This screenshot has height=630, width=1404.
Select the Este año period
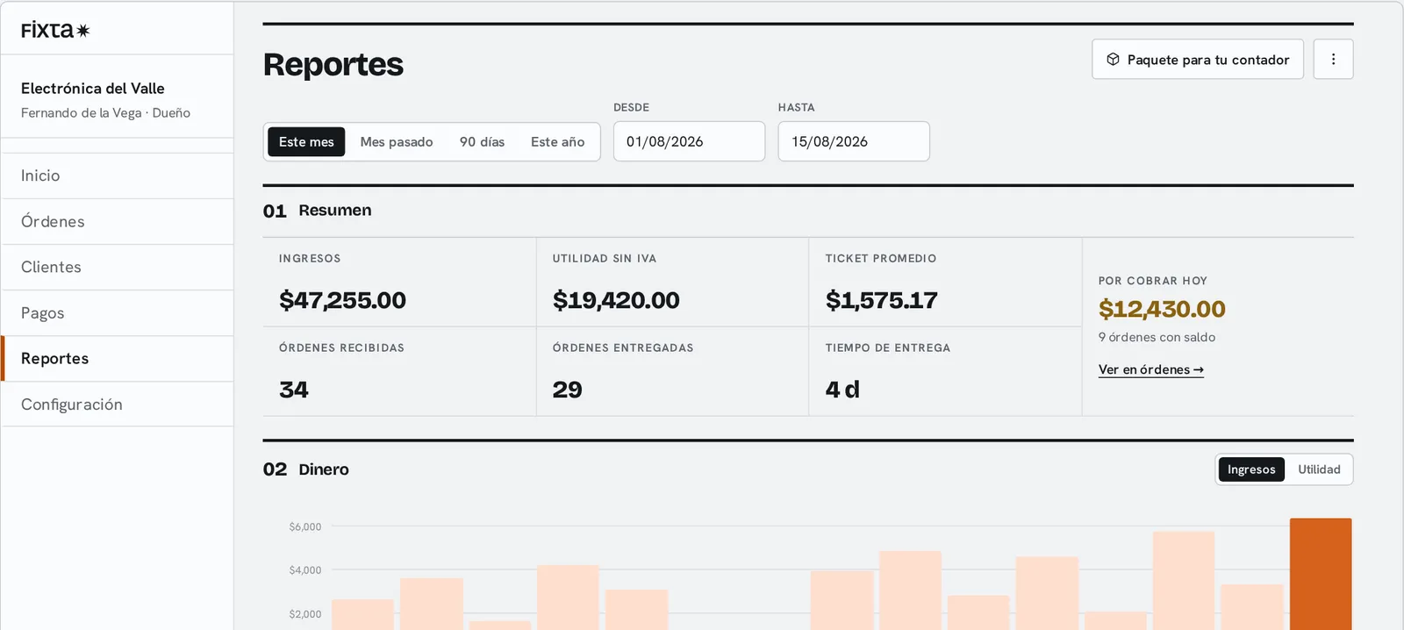(x=557, y=141)
